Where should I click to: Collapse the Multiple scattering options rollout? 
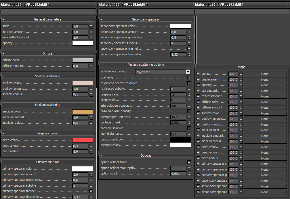point(146,65)
